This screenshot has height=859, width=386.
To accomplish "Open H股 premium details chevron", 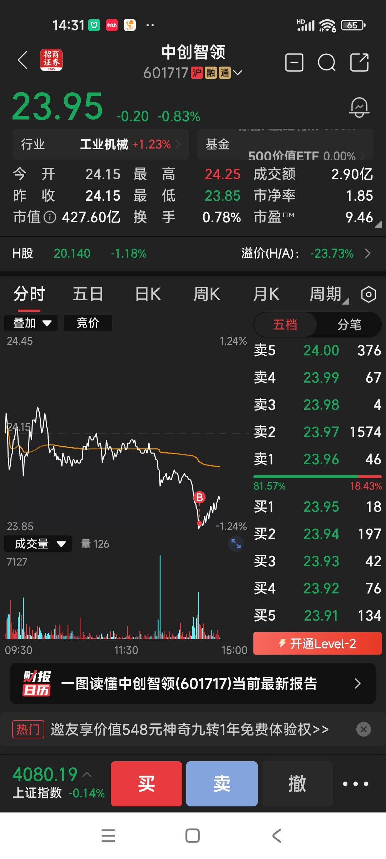I will (x=367, y=253).
